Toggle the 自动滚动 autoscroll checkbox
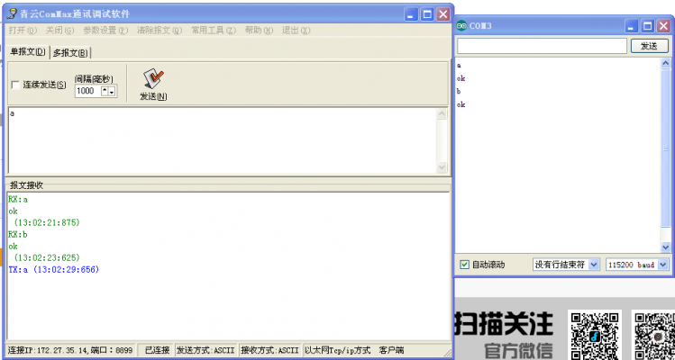The image size is (675, 360). (x=464, y=265)
